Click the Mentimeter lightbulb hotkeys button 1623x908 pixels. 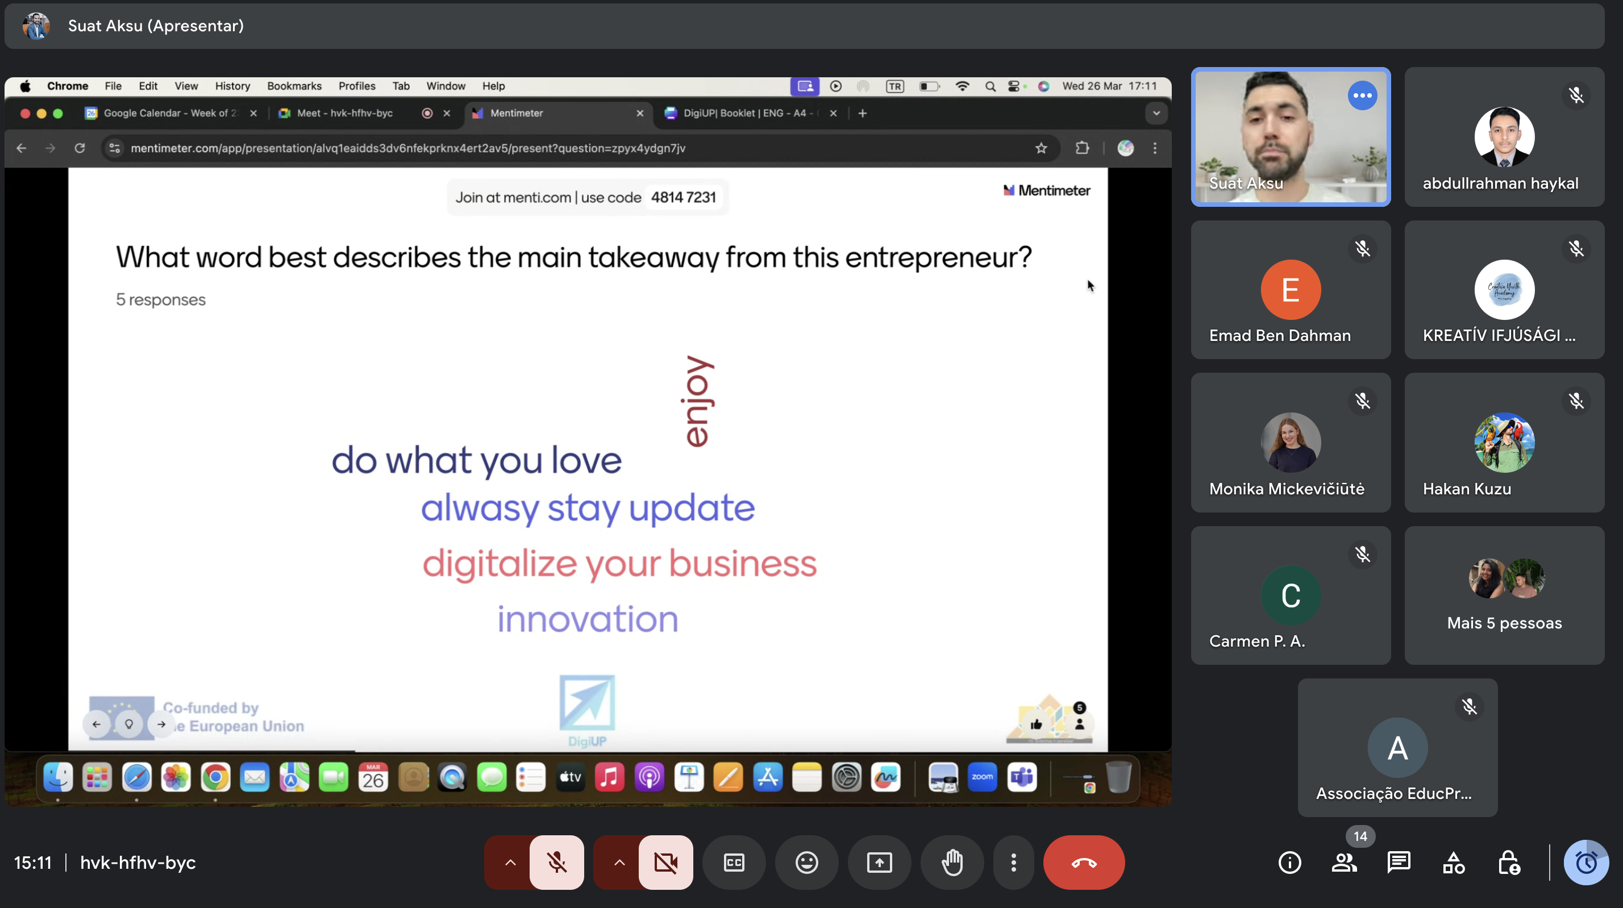click(128, 724)
